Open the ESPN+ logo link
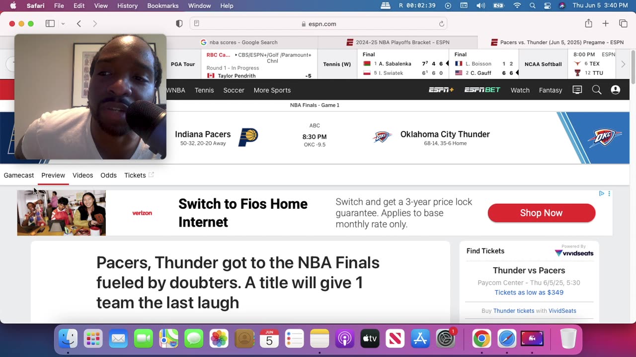 click(x=441, y=90)
